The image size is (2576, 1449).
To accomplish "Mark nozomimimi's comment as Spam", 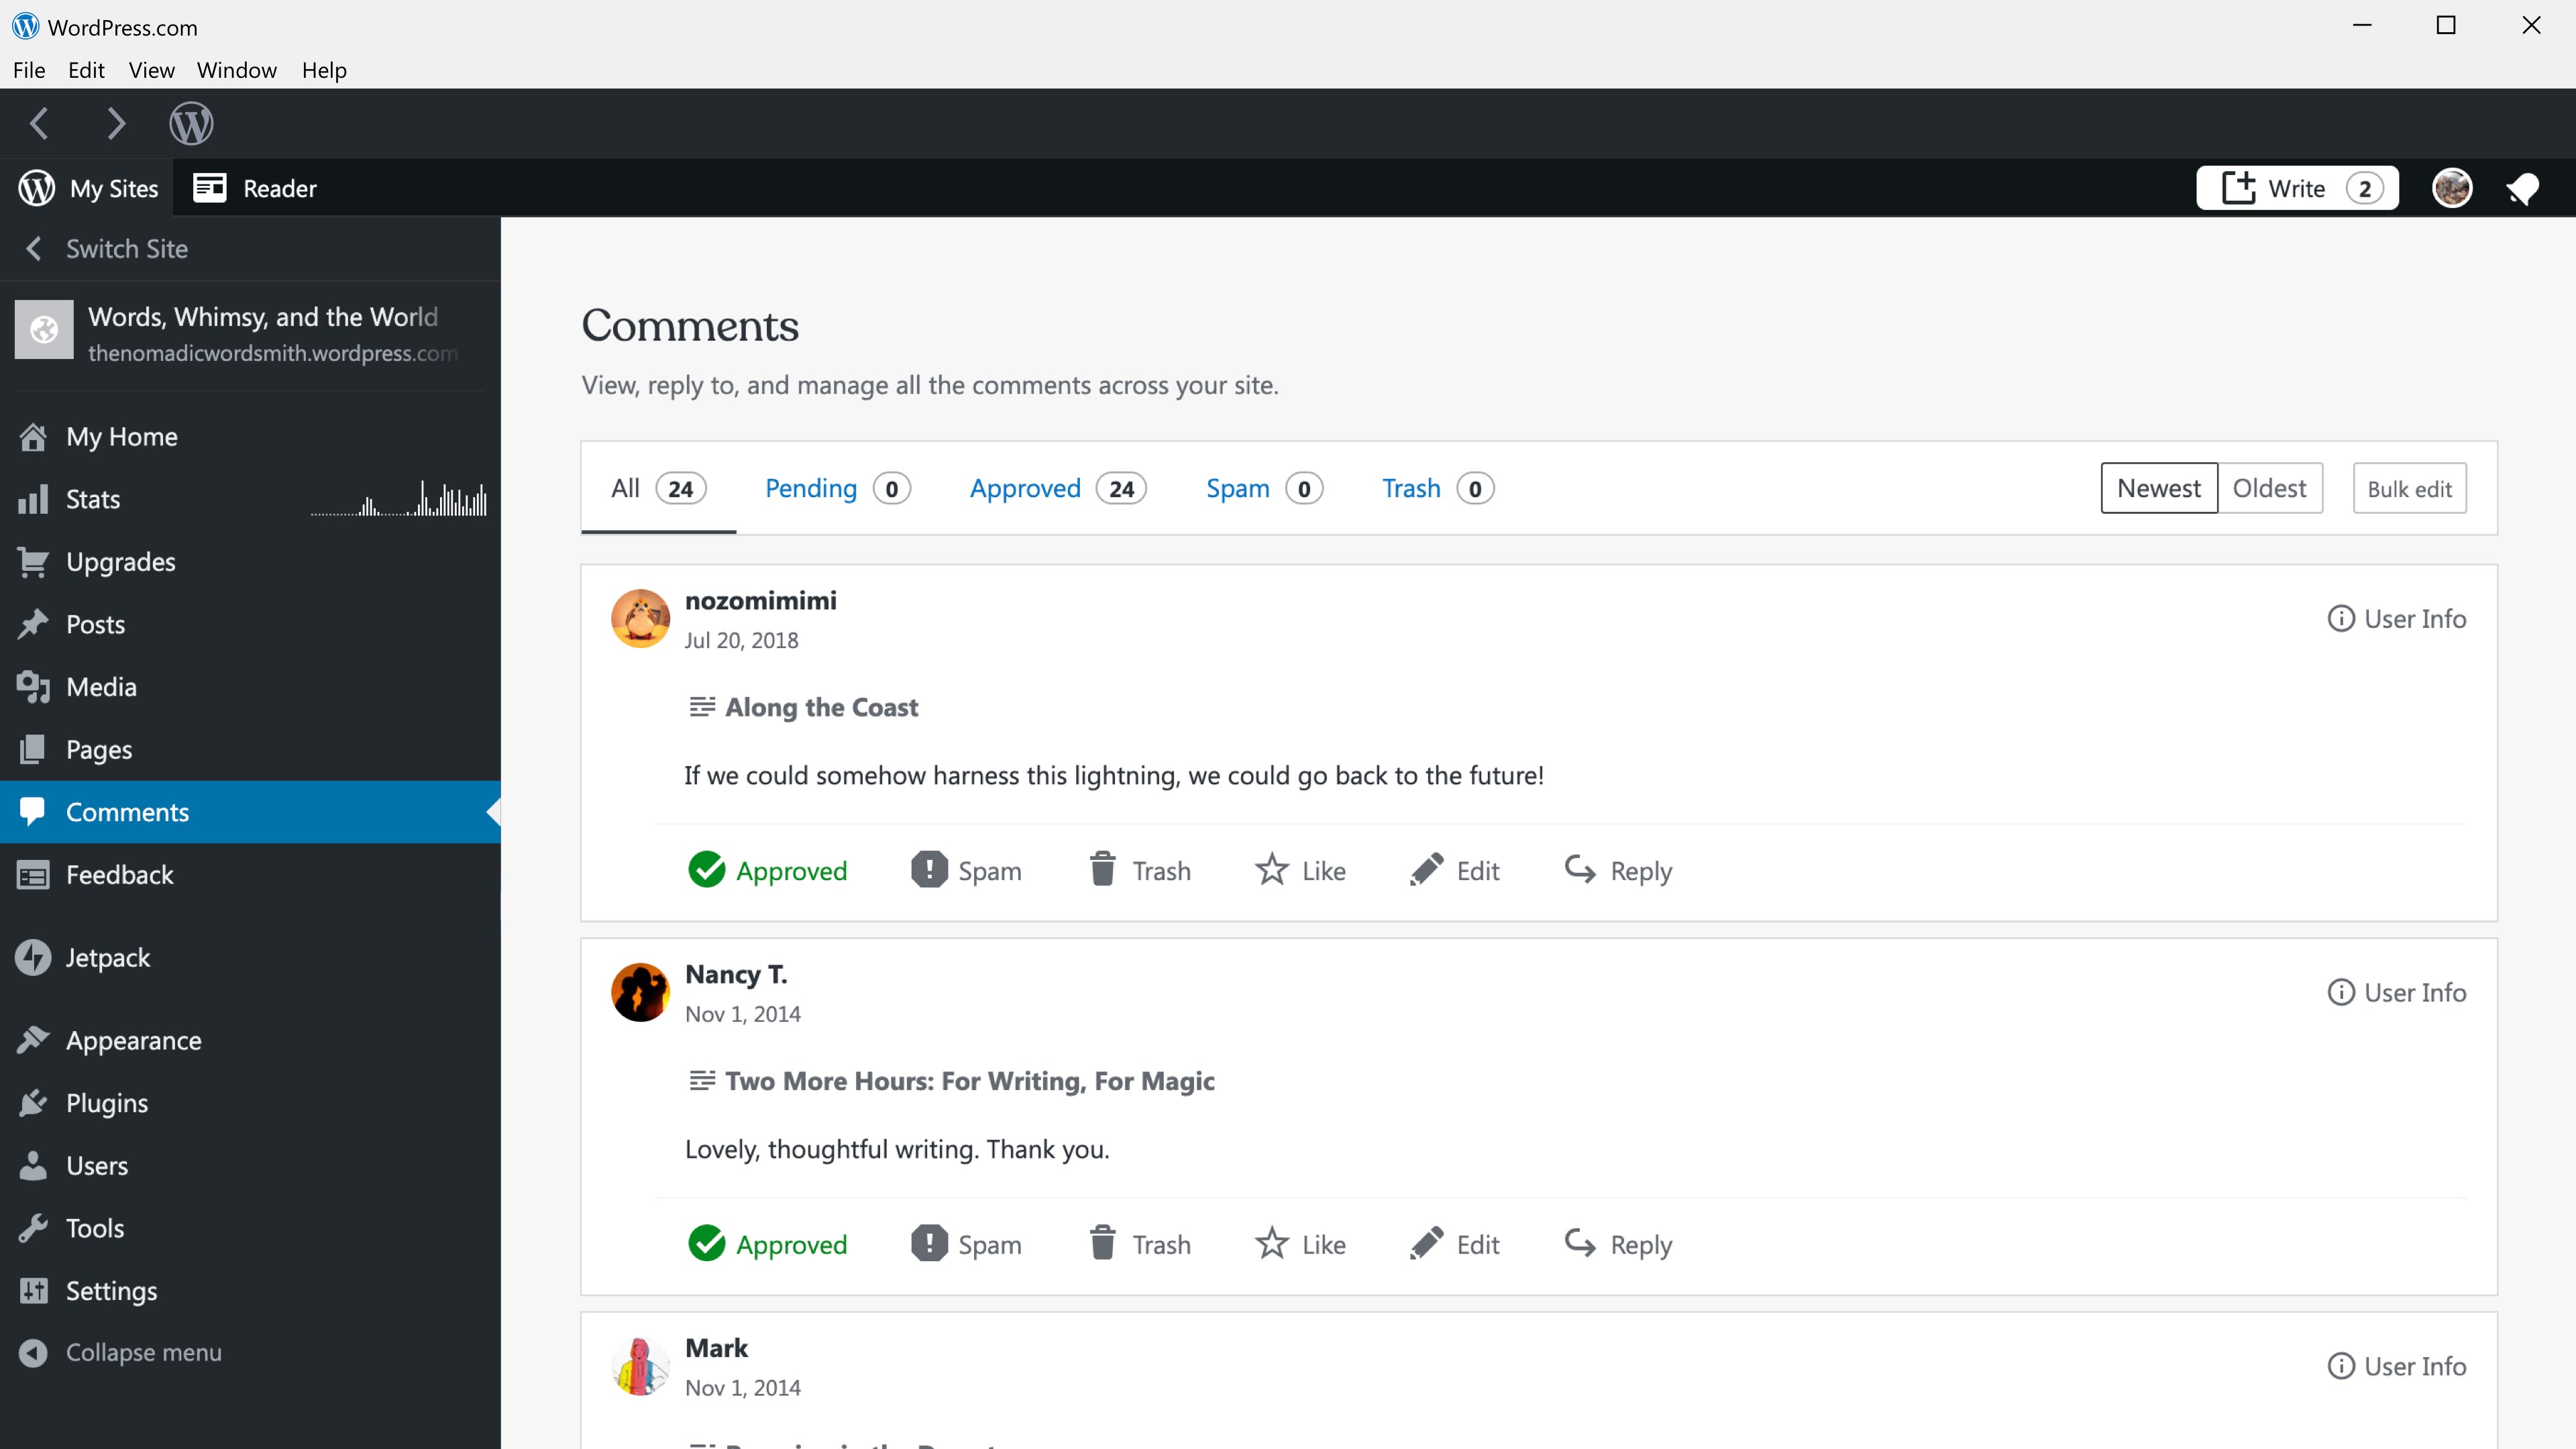I will point(966,870).
